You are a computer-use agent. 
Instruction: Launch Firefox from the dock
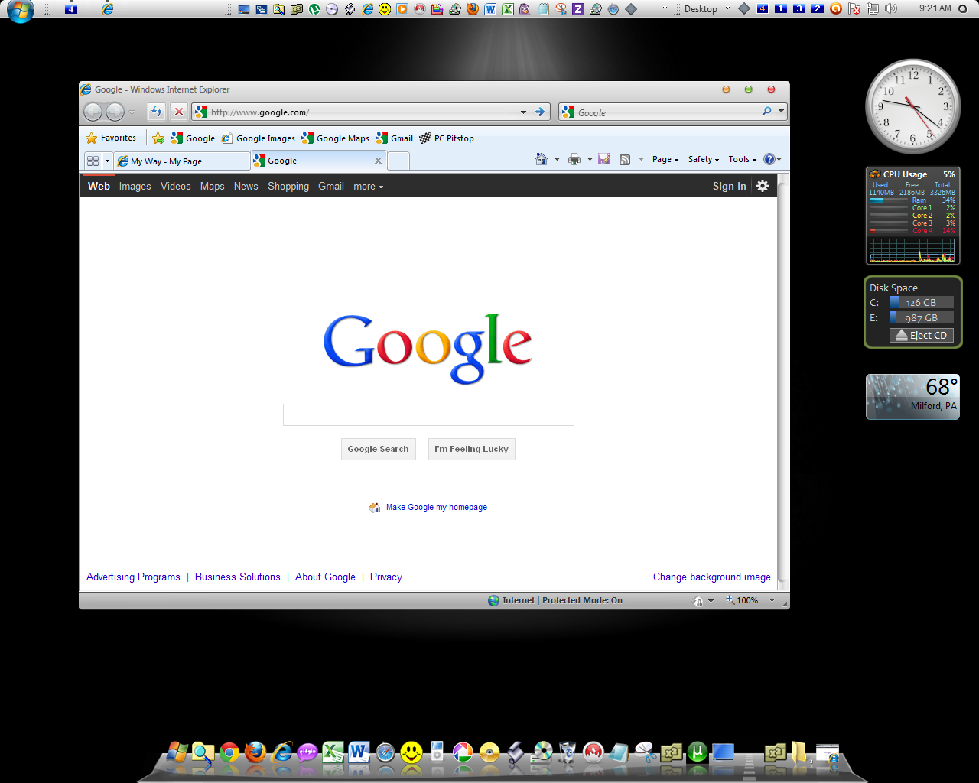[255, 753]
